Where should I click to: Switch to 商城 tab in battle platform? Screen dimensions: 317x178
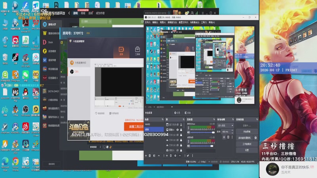point(83,13)
